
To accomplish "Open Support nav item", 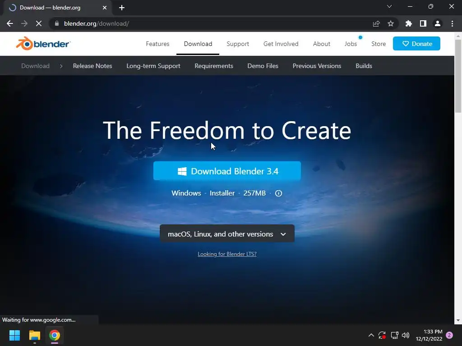I will 238,44.
